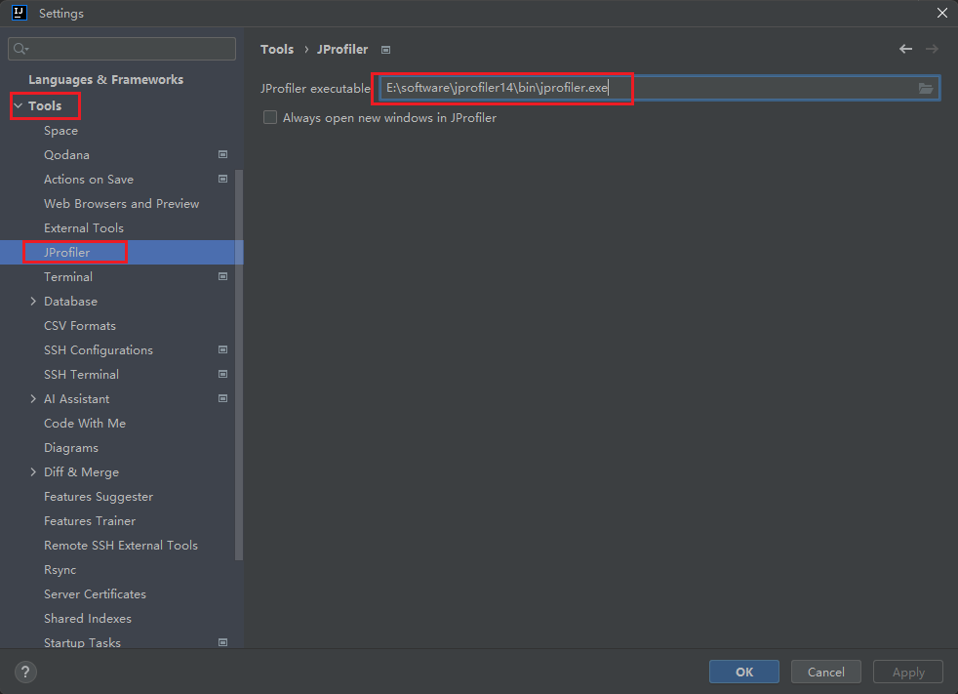958x694 pixels.
Task: Click Tools in the breadcrumb
Action: click(x=277, y=50)
